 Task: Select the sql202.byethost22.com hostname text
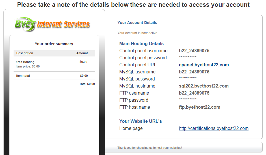click(204, 86)
